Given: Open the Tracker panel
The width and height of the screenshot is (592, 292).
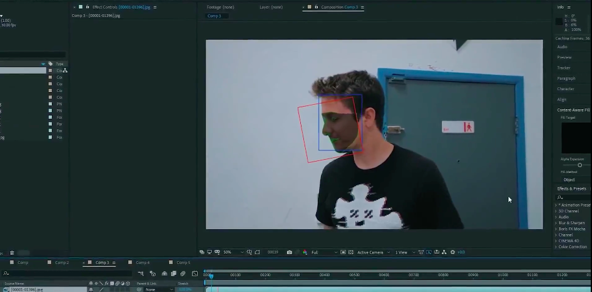Looking at the screenshot, I should point(564,68).
